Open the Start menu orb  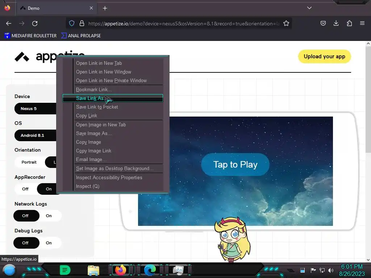[x=10, y=271]
